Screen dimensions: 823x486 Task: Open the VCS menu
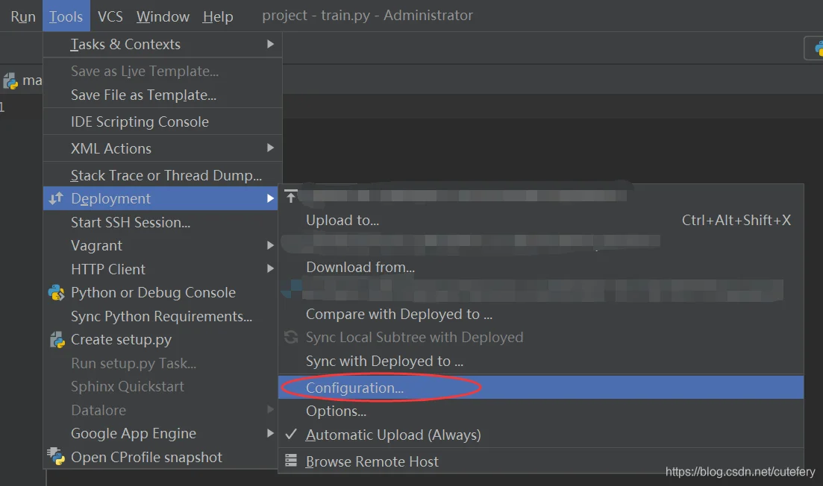click(110, 16)
